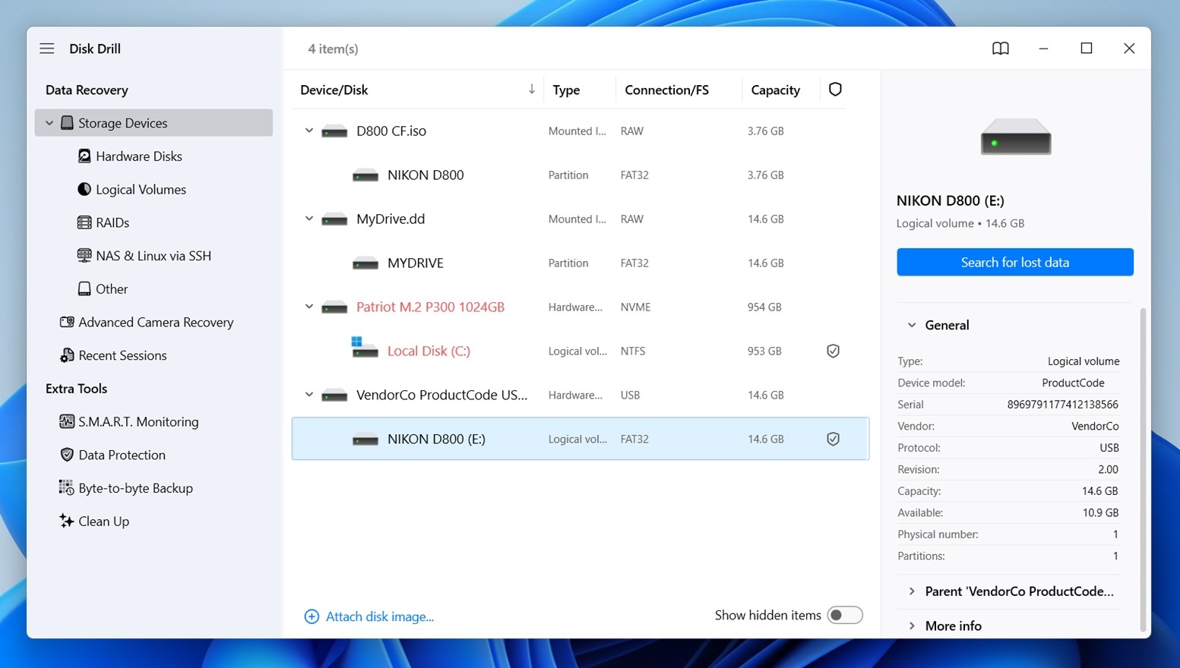Click the plus icon beside Attach disk image
The width and height of the screenshot is (1180, 668).
click(x=312, y=616)
